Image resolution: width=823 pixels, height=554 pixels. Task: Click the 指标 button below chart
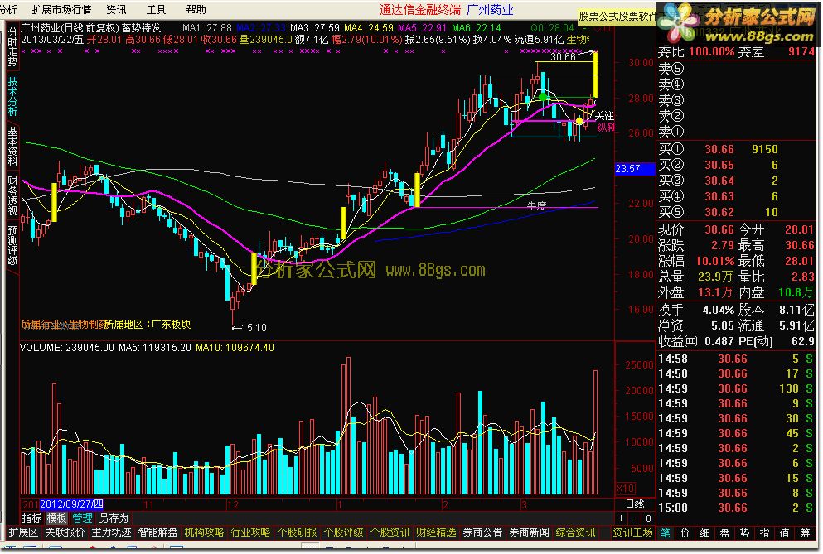pos(31,518)
